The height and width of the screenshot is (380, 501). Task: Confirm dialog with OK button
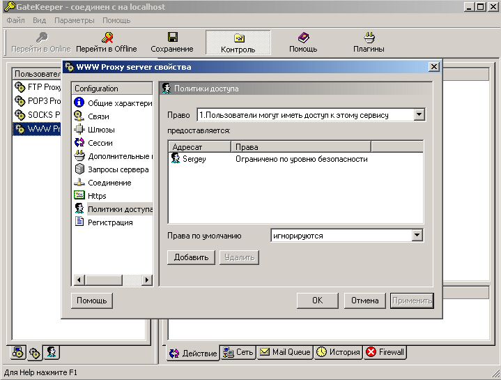[x=317, y=301]
